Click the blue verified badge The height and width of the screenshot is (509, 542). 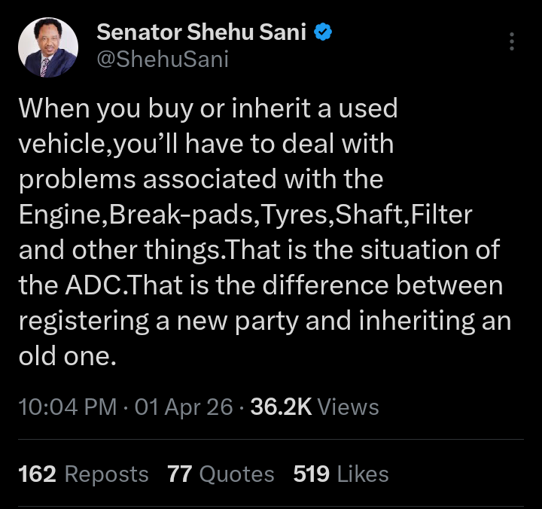324,32
